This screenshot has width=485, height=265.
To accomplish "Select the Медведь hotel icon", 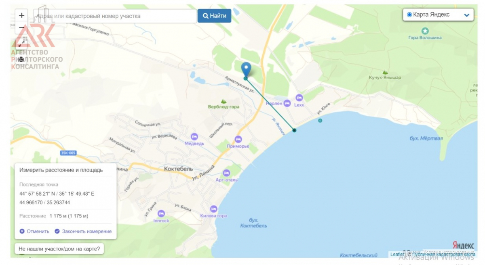I will coord(194,136).
